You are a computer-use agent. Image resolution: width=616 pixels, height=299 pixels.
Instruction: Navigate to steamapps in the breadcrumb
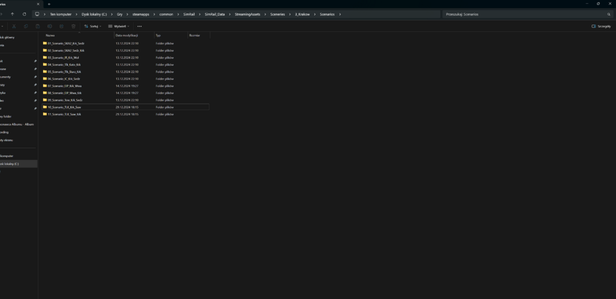pyautogui.click(x=140, y=14)
